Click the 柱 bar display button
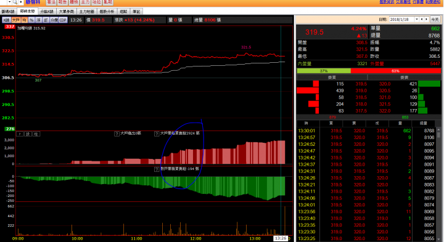Image resolution: width=444 pixels, height=242 pixels. tap(36, 134)
